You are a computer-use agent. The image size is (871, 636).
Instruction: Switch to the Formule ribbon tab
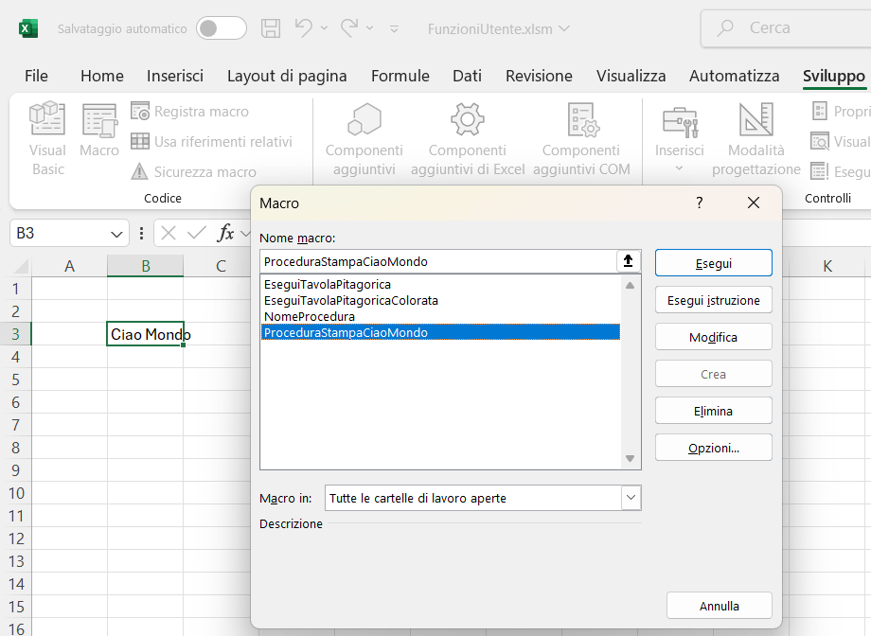(400, 76)
